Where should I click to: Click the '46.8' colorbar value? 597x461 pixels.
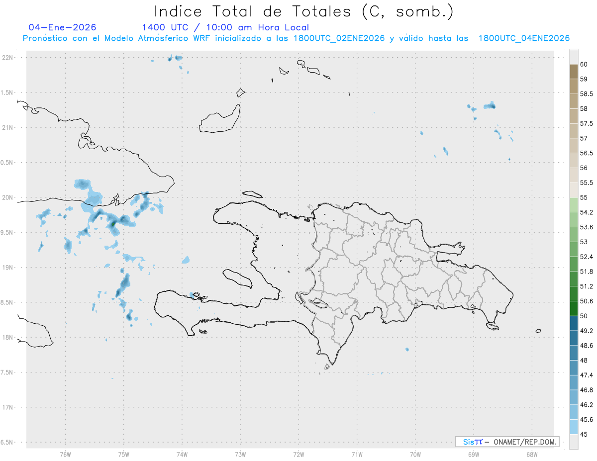tap(586, 390)
